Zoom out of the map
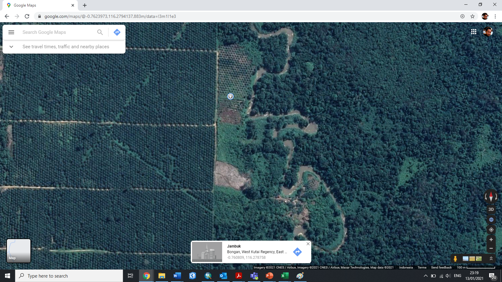502x282 pixels. (x=491, y=248)
